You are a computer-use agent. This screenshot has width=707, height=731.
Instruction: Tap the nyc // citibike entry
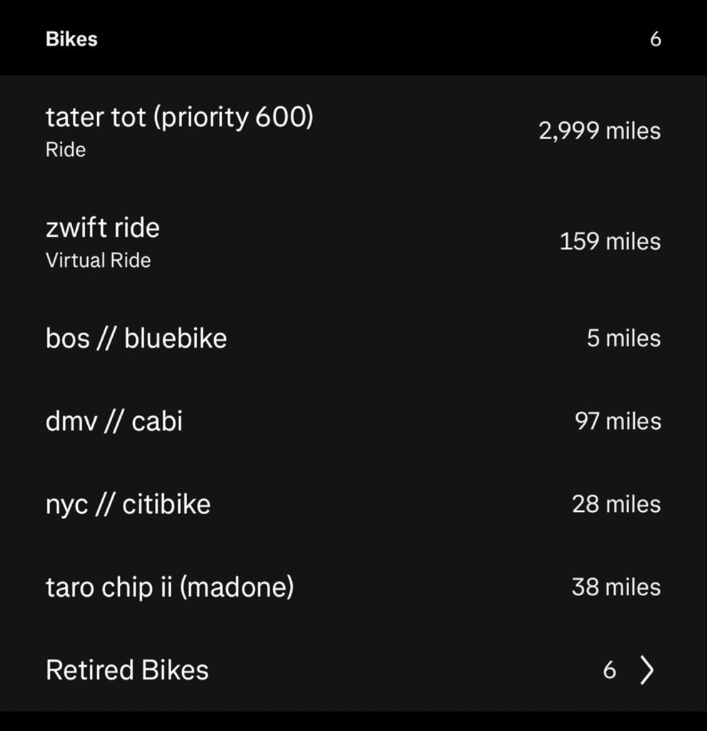tap(129, 504)
